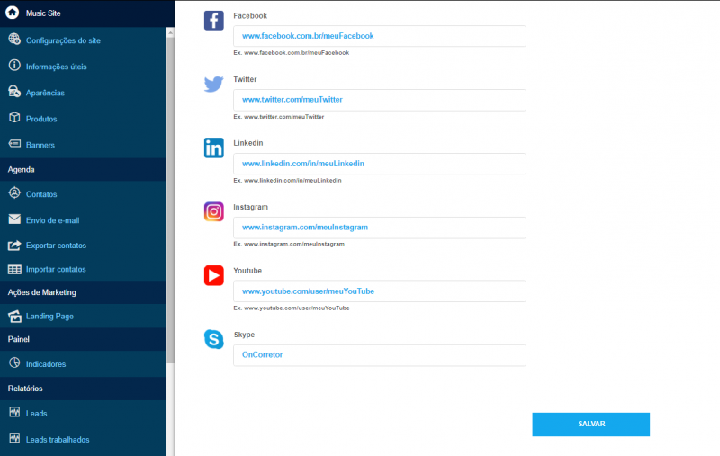Focus the Youtube URL input field
Image resolution: width=720 pixels, height=456 pixels.
pyautogui.click(x=380, y=291)
